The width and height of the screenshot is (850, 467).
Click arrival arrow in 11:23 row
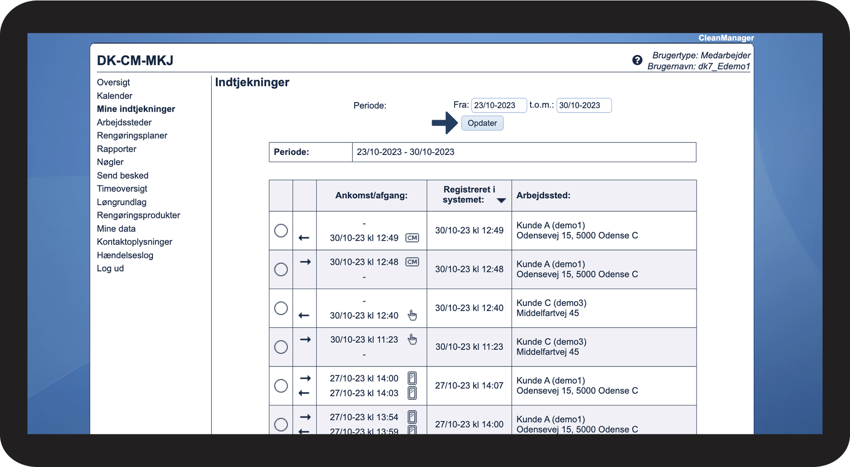(305, 340)
